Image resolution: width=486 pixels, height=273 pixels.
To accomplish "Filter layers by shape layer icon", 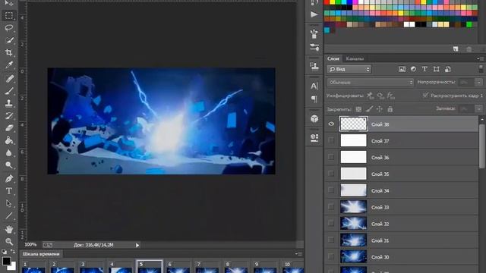I will pos(436,69).
